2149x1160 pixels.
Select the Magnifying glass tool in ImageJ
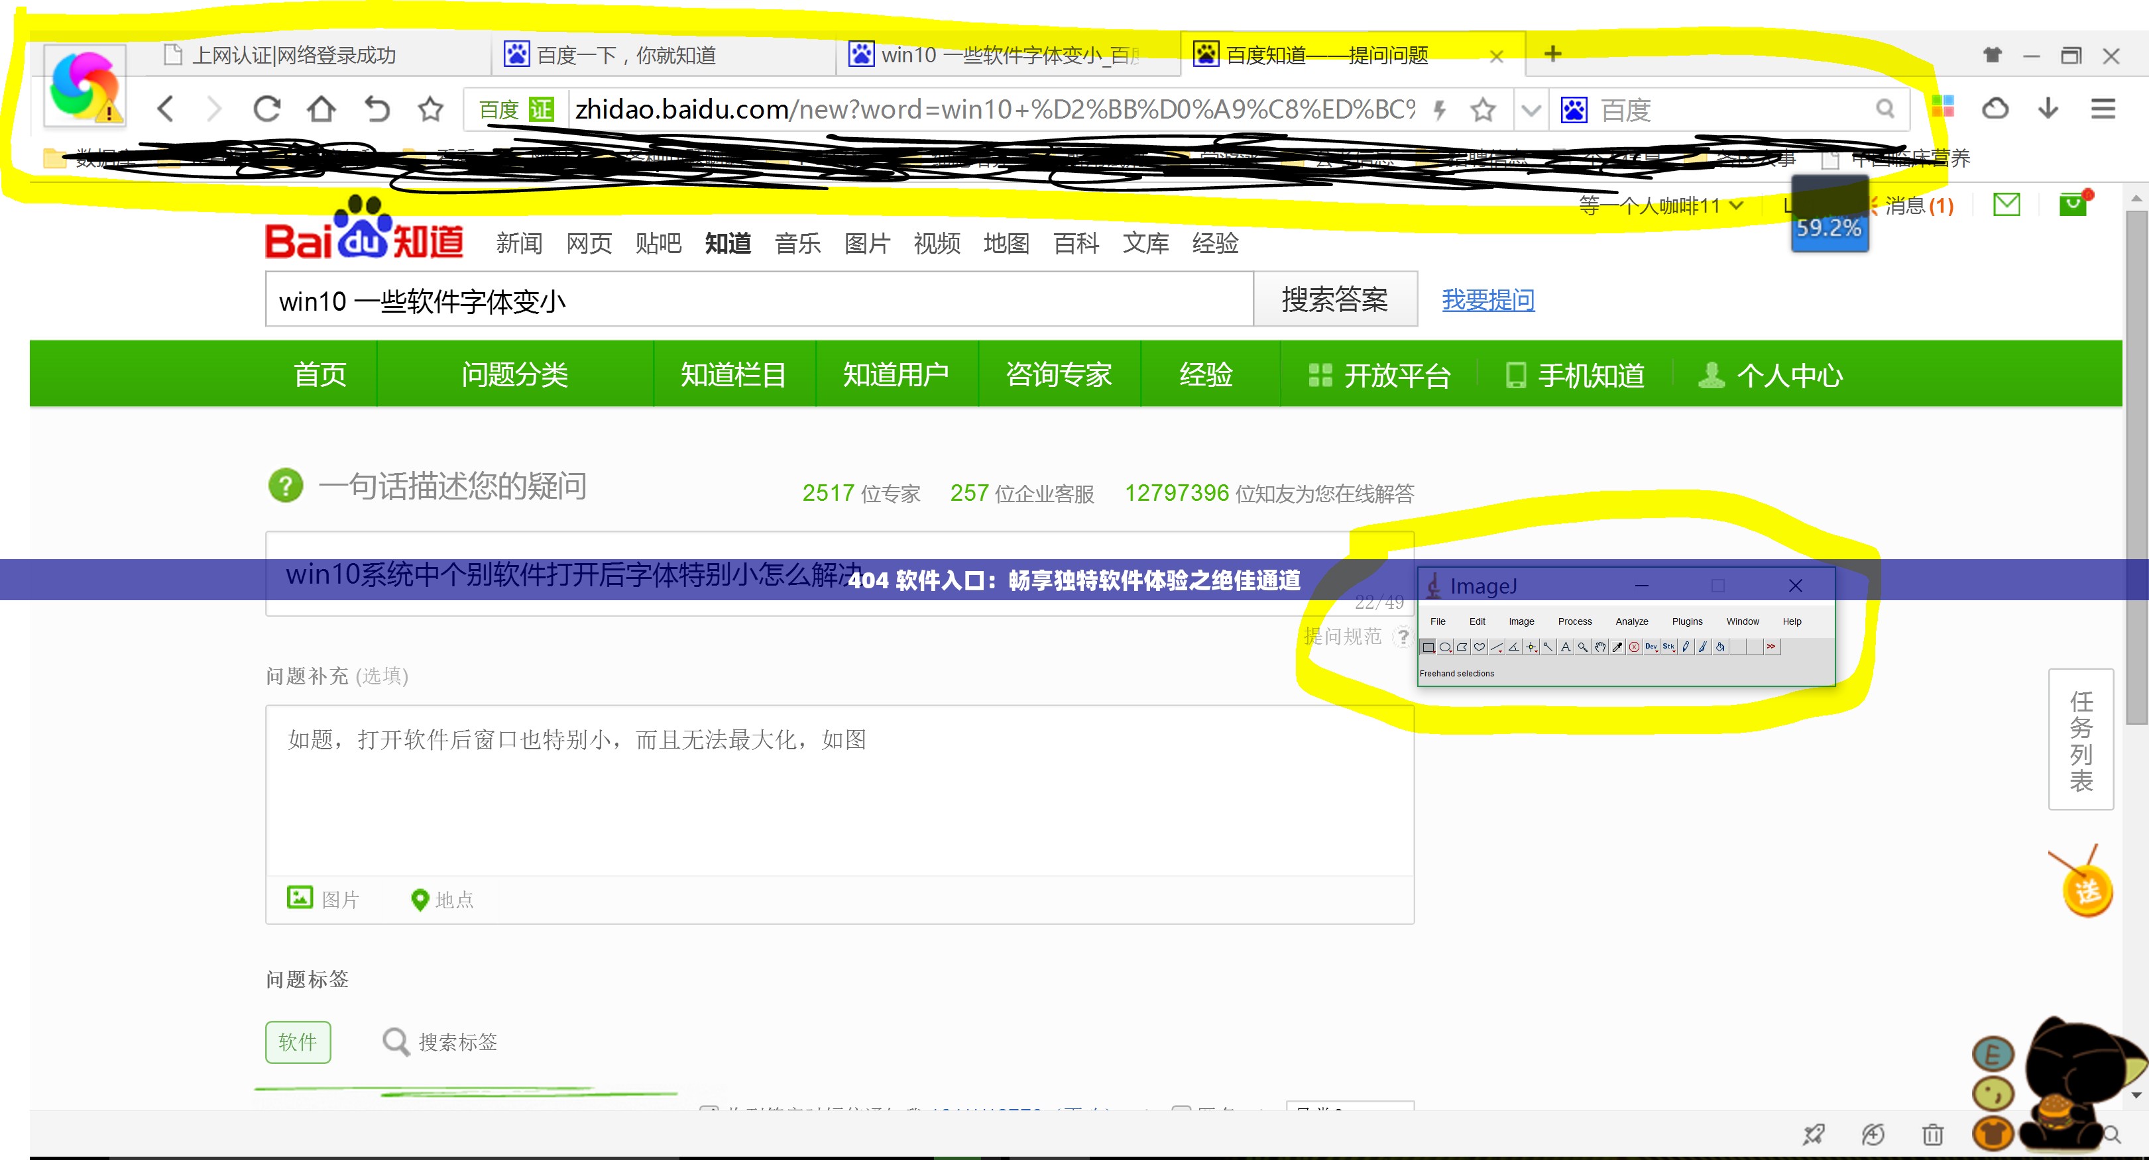coord(1584,647)
